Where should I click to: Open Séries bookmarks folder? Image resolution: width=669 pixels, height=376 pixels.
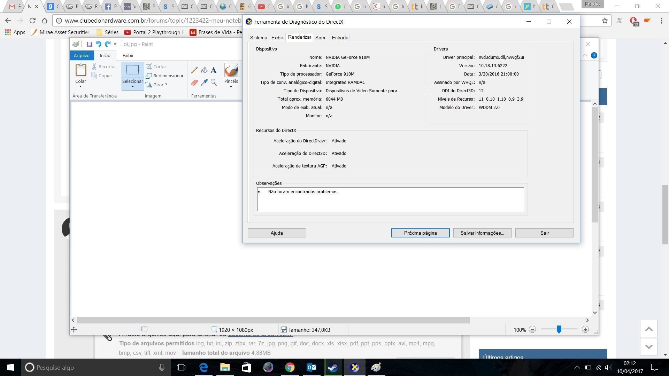point(108,32)
